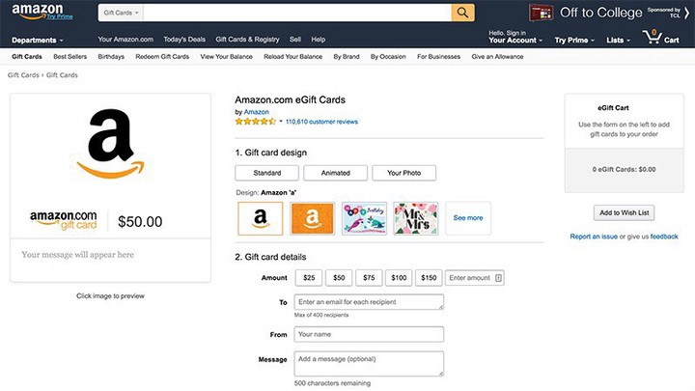Open the 110,610 customer reviews link
This screenshot has height=391, width=695.
(x=321, y=122)
